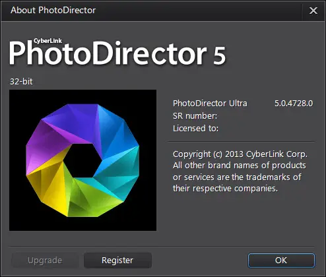Click the Licensed to label
The height and width of the screenshot is (277, 326).
195,128
